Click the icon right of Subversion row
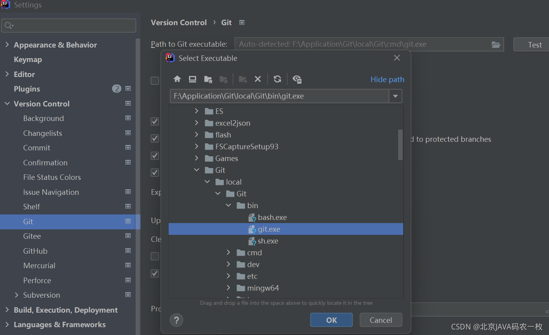549x335 pixels. click(x=128, y=295)
